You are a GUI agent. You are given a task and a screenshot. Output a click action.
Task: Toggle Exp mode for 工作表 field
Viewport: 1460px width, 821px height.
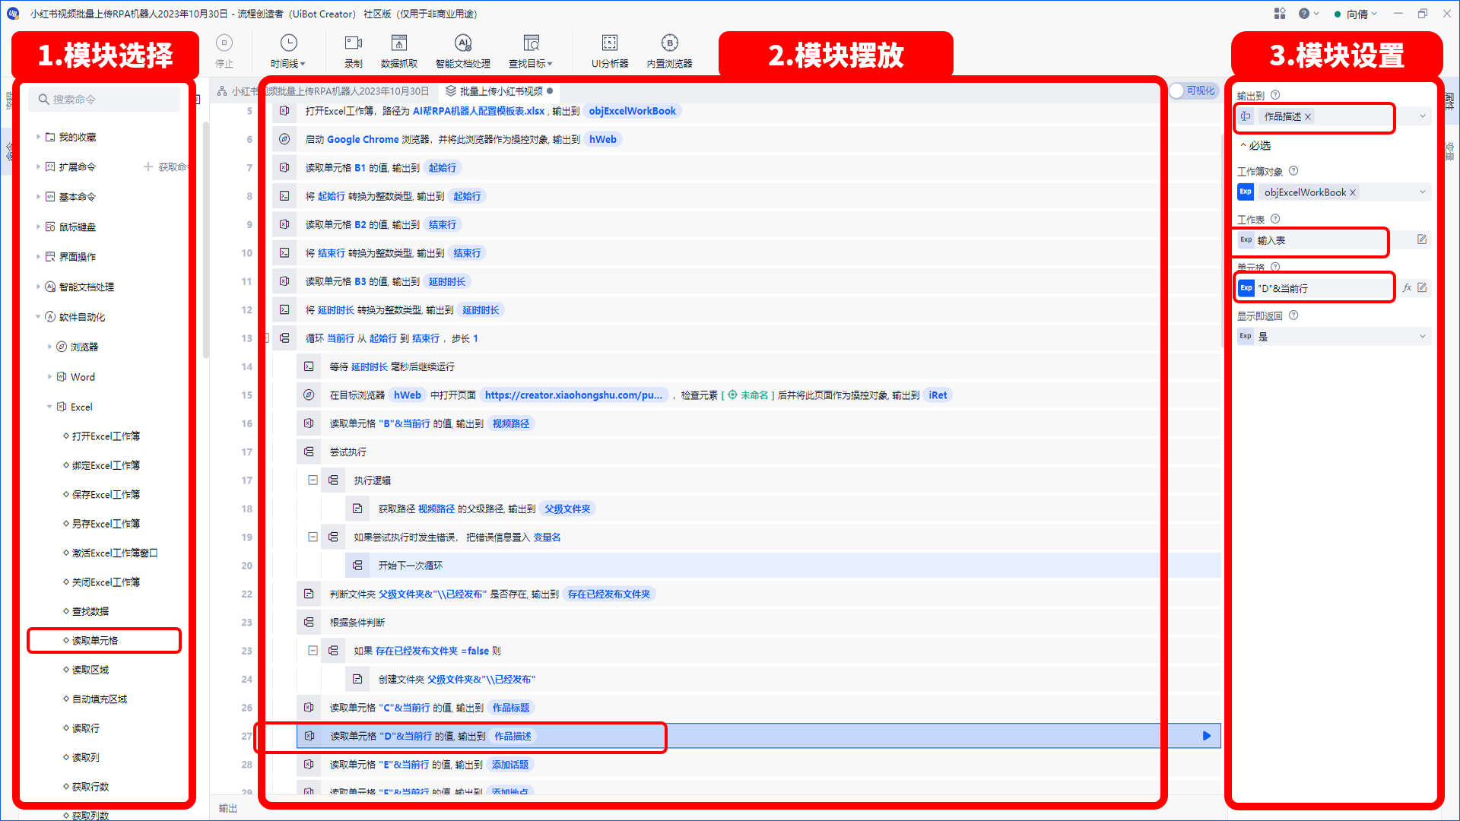point(1246,239)
